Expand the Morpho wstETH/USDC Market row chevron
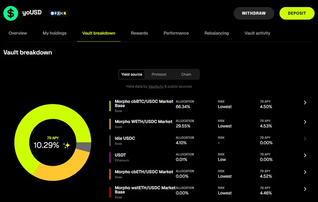The image size is (318, 202). coord(305,189)
